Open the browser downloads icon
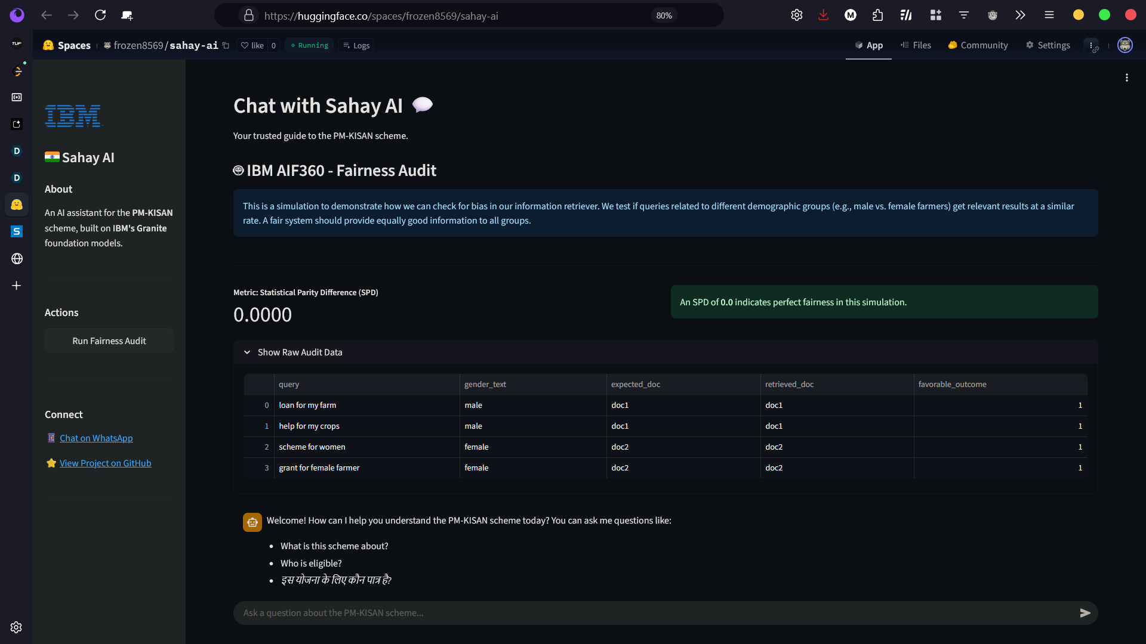 coord(823,16)
